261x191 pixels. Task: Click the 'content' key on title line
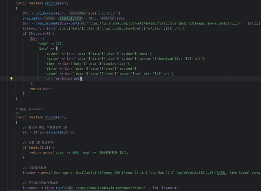point(126,69)
